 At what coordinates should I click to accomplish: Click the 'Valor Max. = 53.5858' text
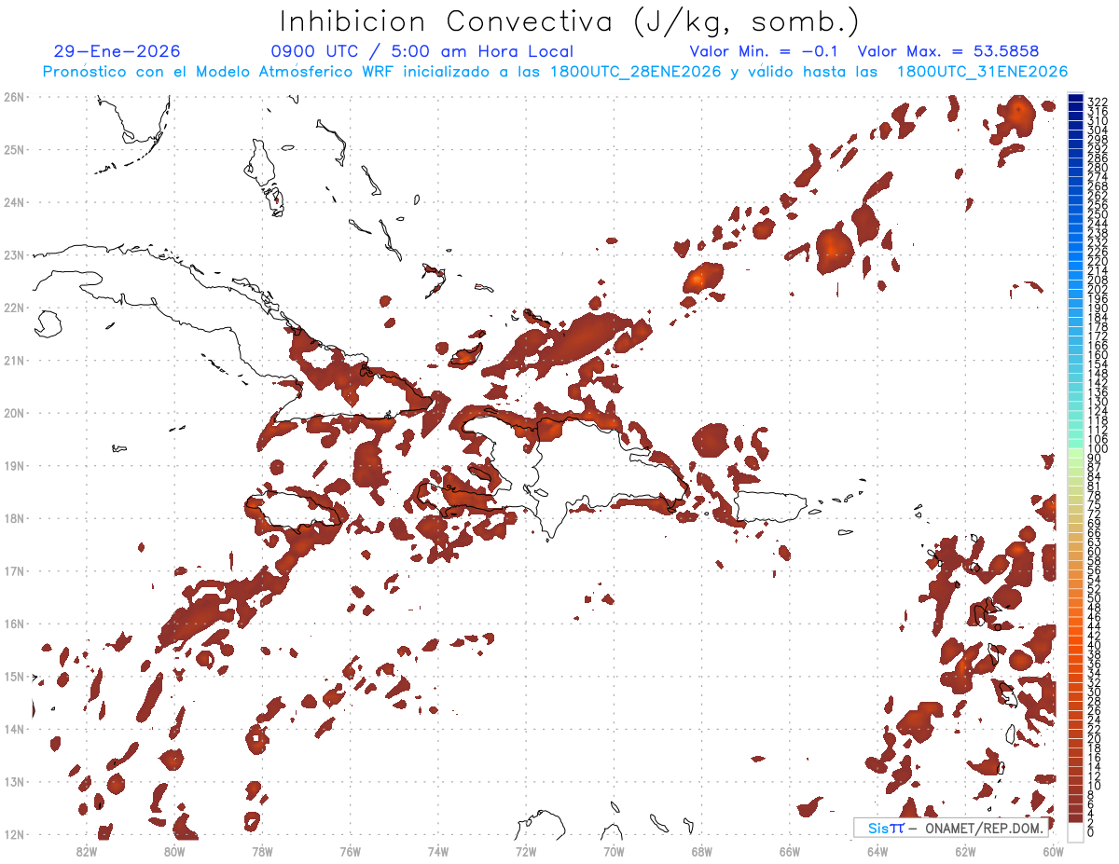point(948,52)
